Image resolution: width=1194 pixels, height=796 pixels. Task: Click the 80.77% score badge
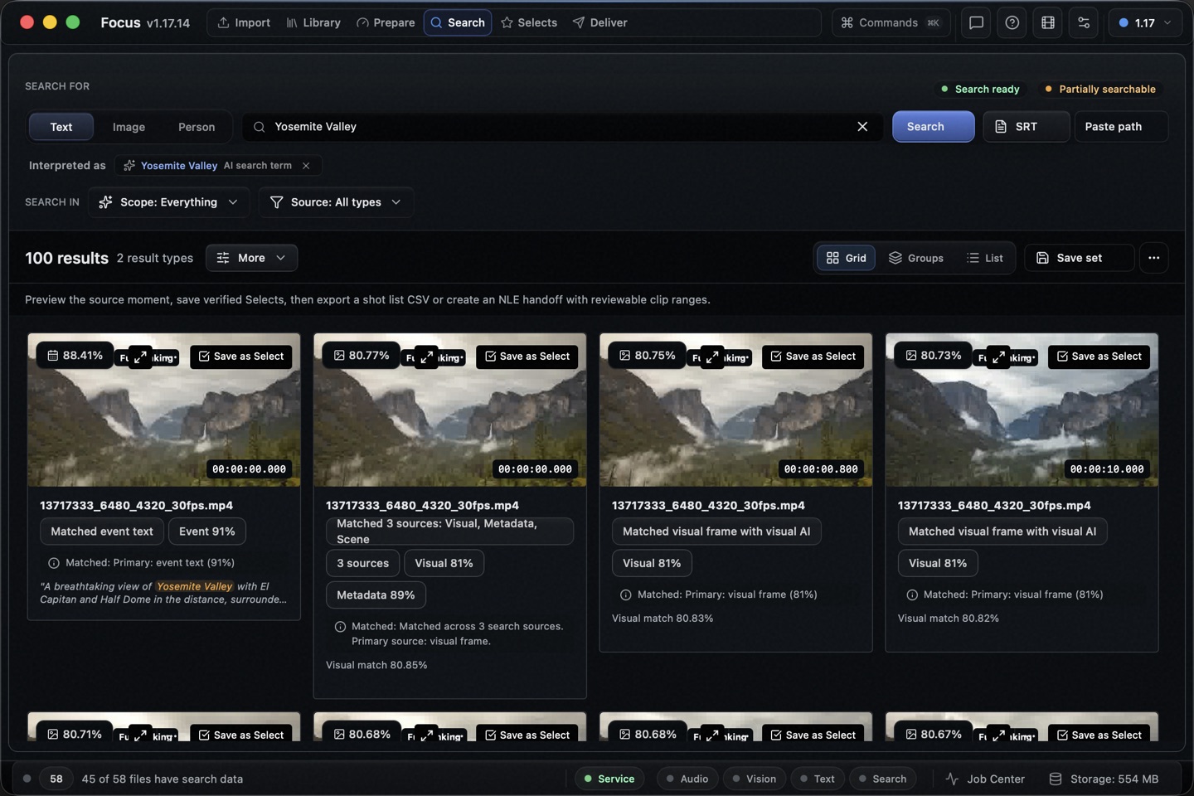tap(362, 356)
